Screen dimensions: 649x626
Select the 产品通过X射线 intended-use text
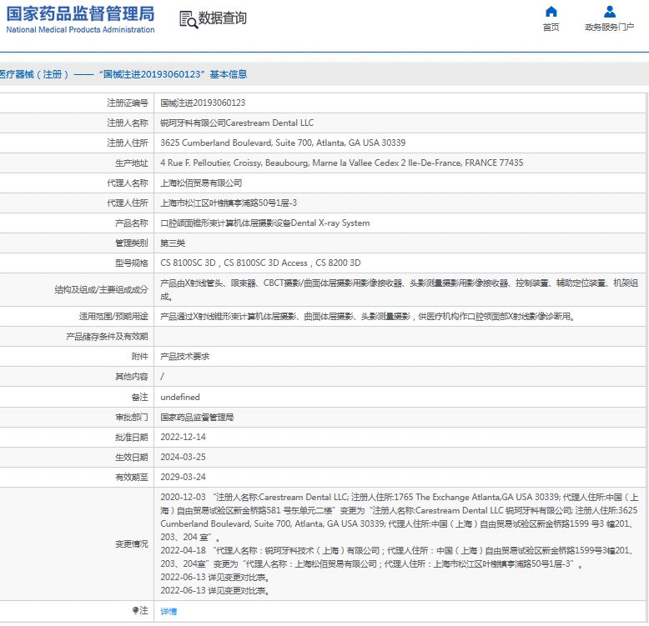367,316
